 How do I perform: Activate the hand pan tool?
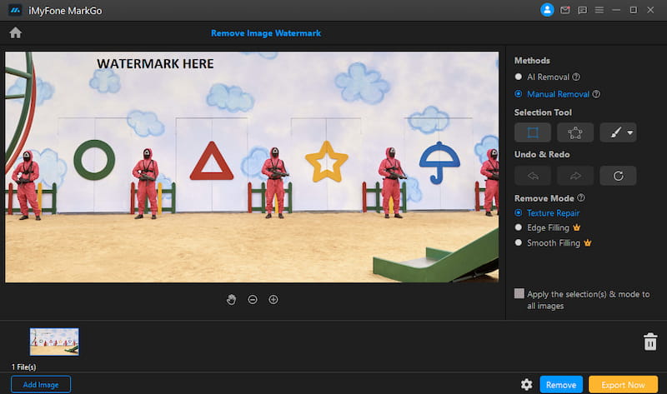point(231,300)
